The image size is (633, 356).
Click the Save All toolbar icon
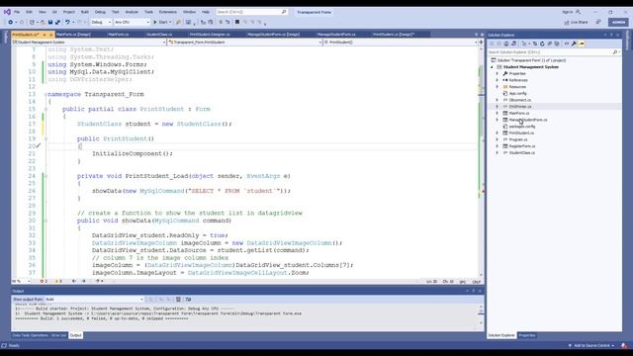57,22
